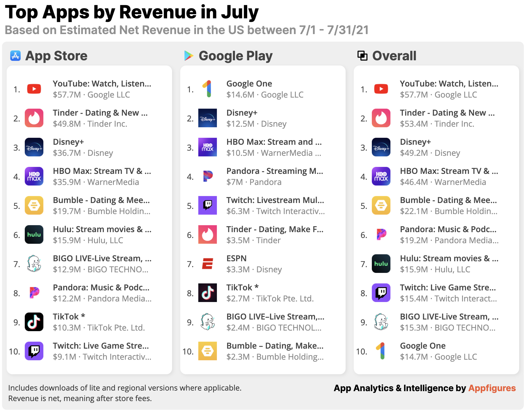The image size is (527, 413).
Task: Click the Bumble icon ranked fifth under Overall
Action: (381, 205)
